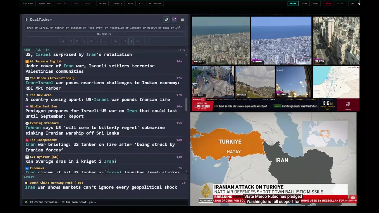Click the play button in ticker toolbar
Screen dimensions: 379x213
(85, 41)
